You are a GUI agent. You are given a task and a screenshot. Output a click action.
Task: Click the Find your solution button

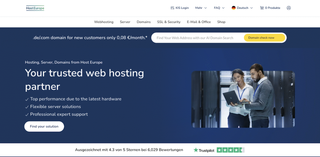click(44, 126)
